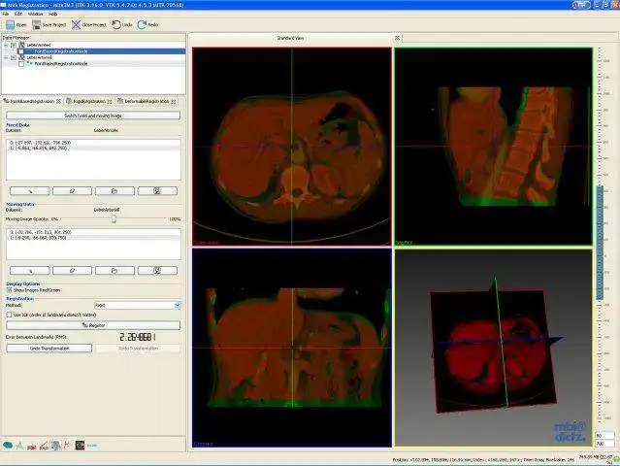
Task: Open the Edit menu
Action: pyautogui.click(x=18, y=14)
